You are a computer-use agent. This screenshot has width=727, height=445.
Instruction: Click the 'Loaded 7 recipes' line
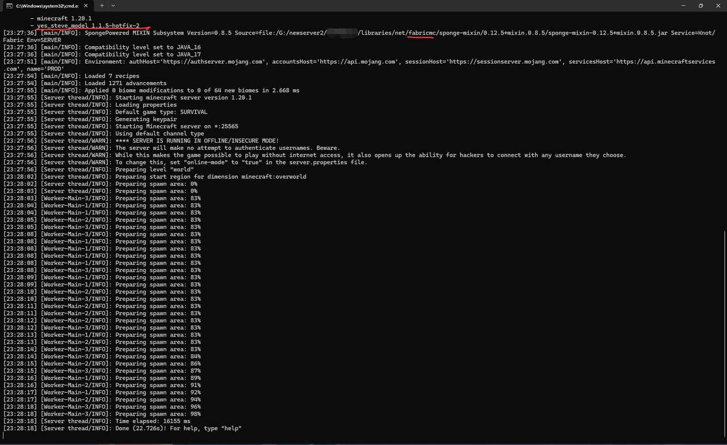point(71,76)
